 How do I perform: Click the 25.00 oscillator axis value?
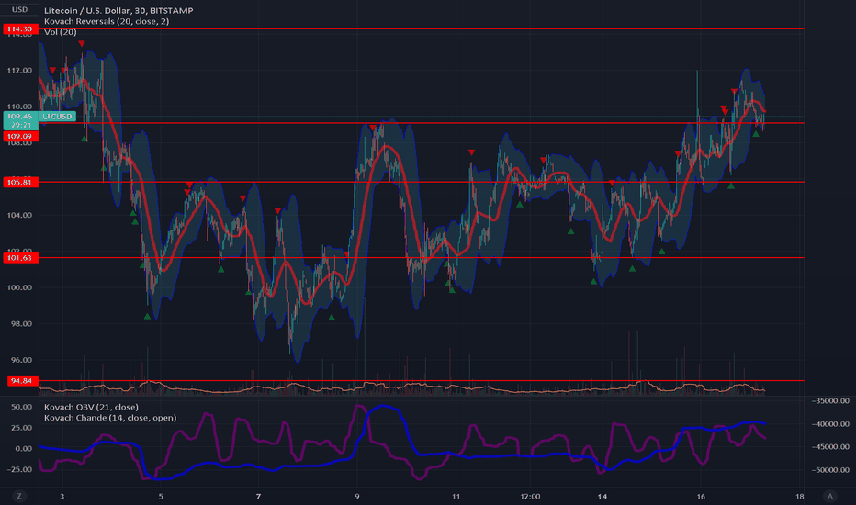point(21,428)
